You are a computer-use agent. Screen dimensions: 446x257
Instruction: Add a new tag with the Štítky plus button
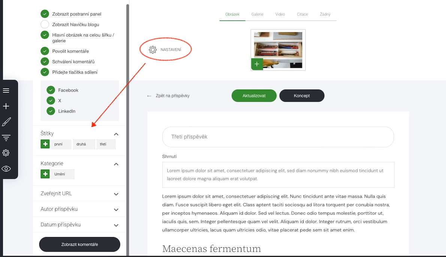click(45, 144)
